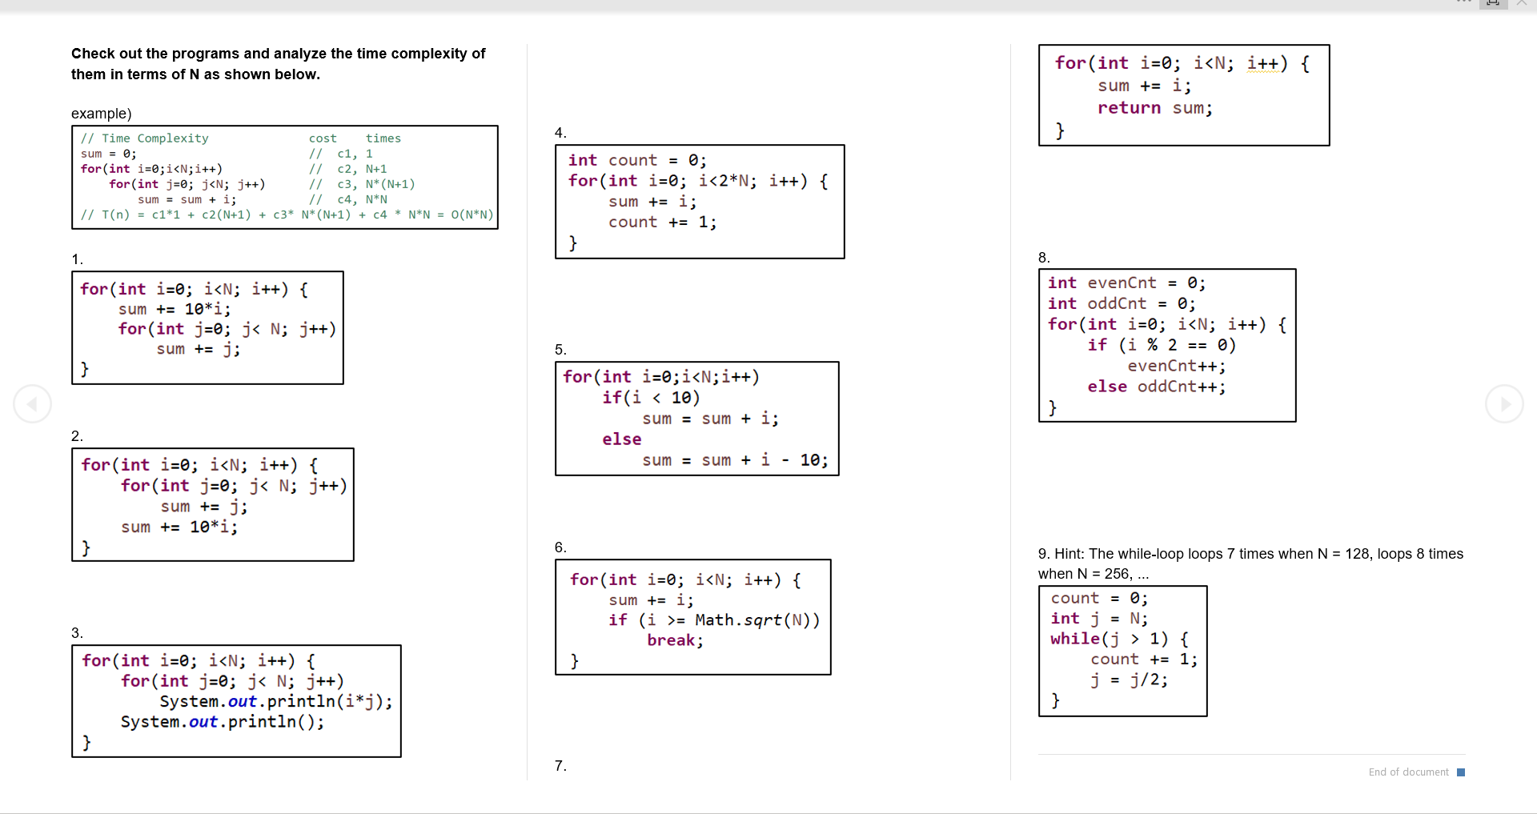1537x814 pixels.
Task: Click the previous-page arrow on the left
Action: [32, 404]
